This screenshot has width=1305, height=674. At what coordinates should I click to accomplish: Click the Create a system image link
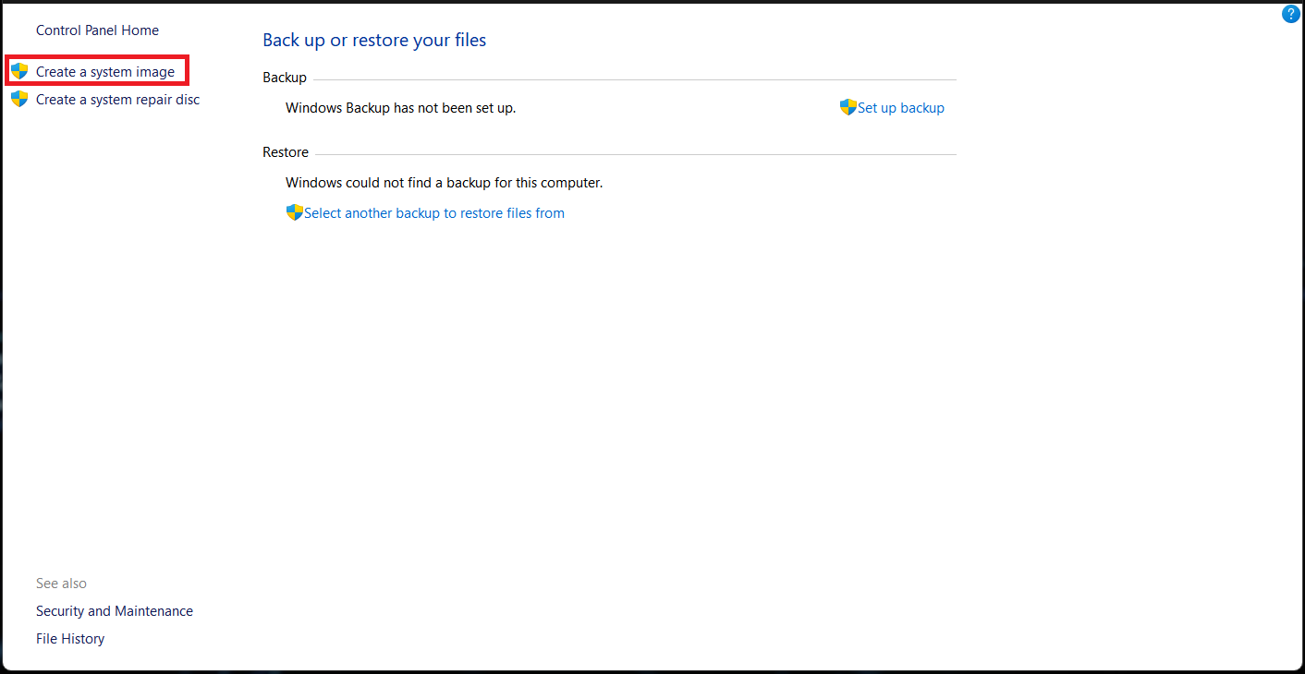pos(105,72)
